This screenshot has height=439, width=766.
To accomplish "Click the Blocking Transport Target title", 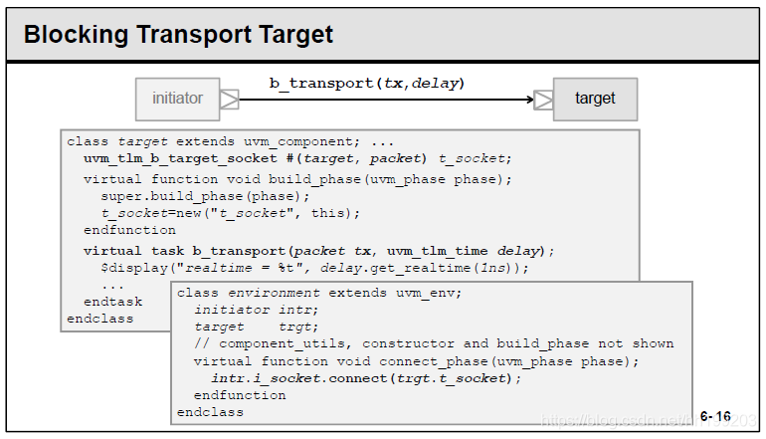I will point(178,34).
